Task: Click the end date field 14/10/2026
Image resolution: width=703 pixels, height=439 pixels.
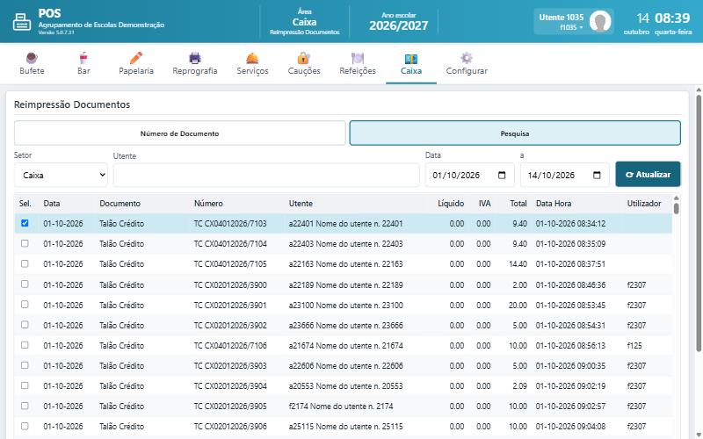Action: pos(564,175)
